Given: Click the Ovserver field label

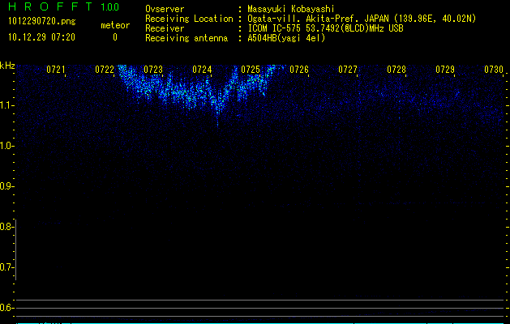Looking at the screenshot, I should [165, 9].
